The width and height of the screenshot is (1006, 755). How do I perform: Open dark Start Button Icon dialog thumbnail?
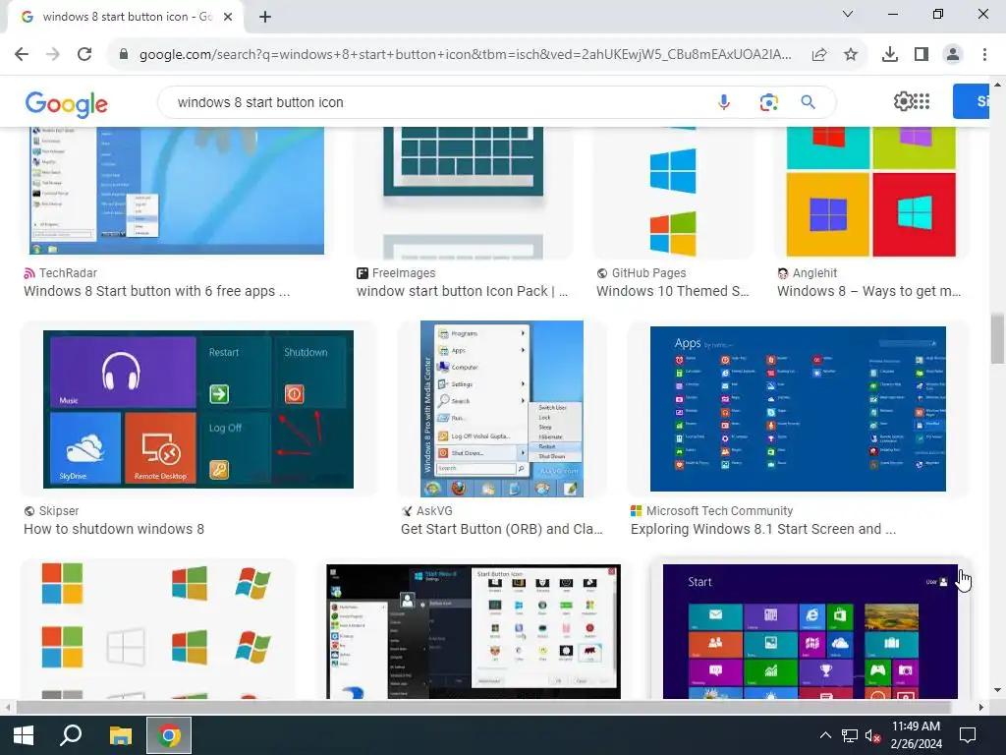(474, 632)
